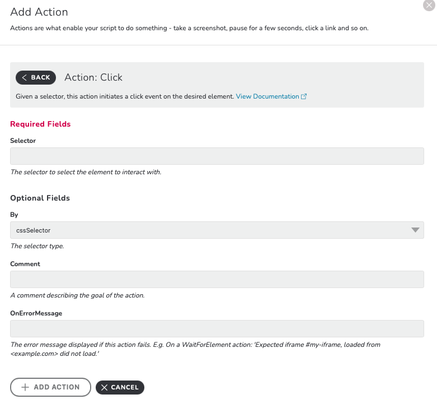Focus the Comment input field
437x399 pixels.
coord(217,279)
